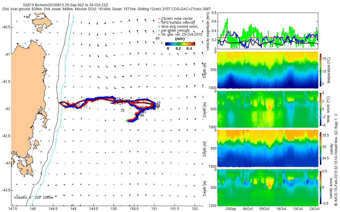Click the '151.5' longitude tick label
This screenshot has height=212, width=340.
pyautogui.click(x=175, y=209)
